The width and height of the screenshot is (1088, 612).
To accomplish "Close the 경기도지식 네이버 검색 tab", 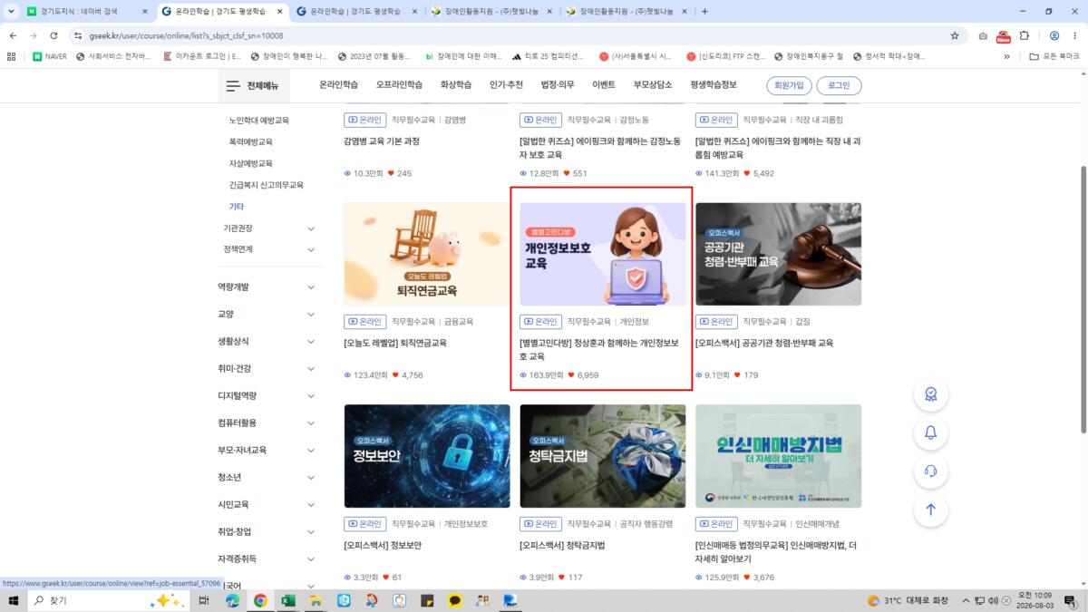I will [145, 11].
